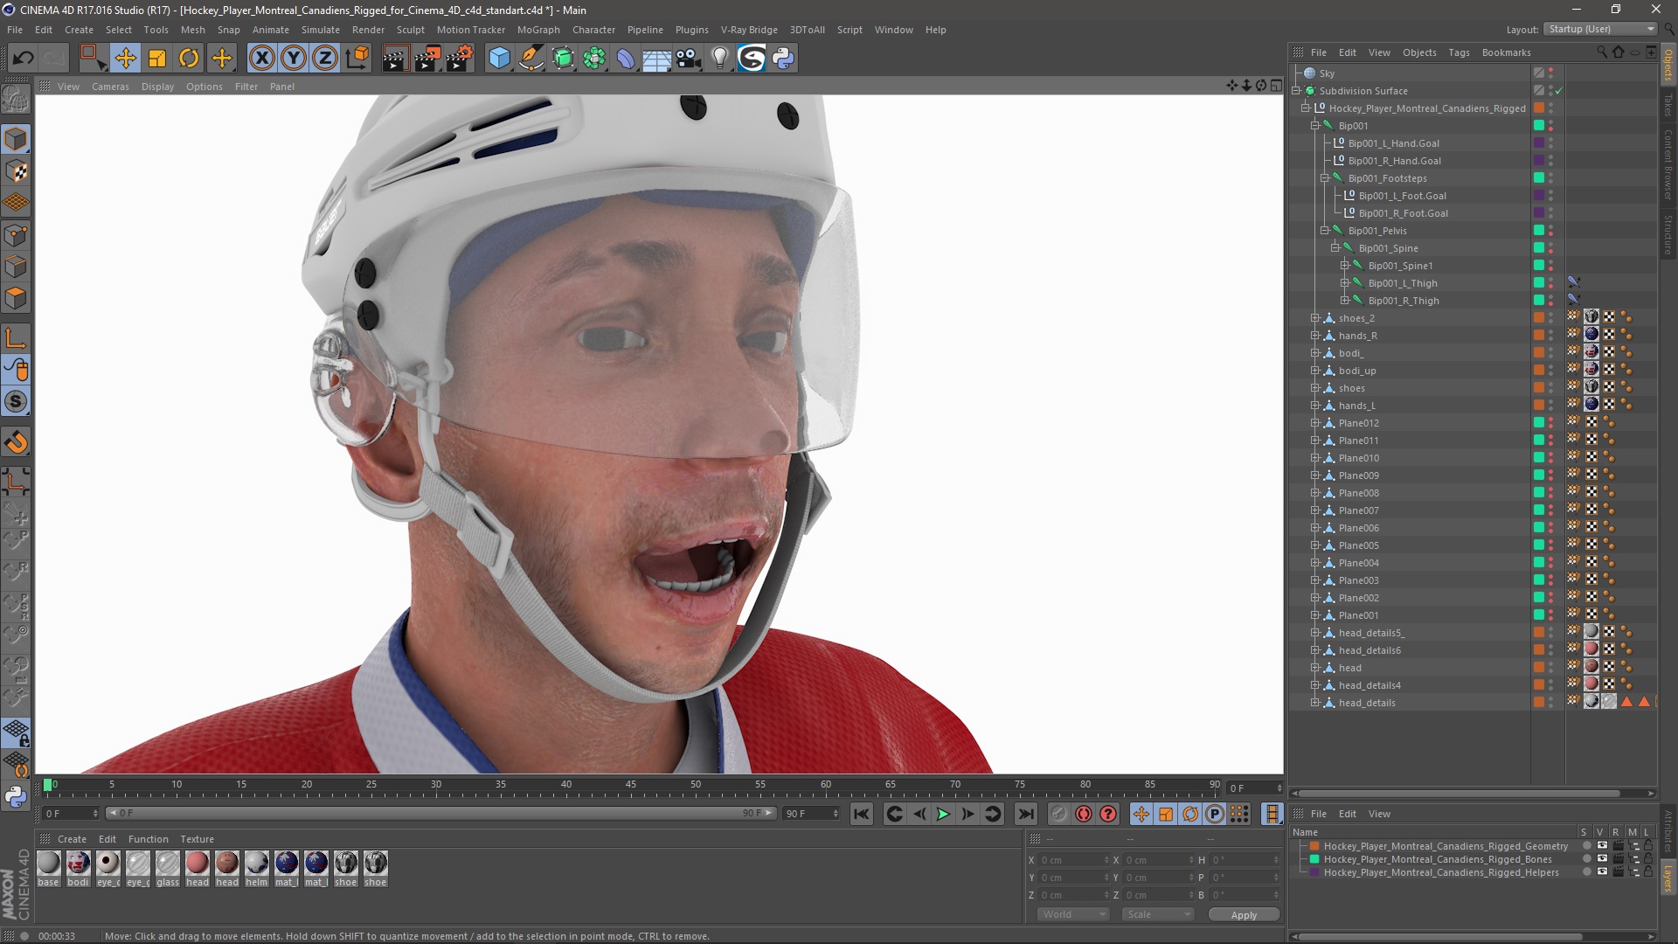1678x944 pixels.
Task: Toggle Enable Snap icon in left sidebar
Action: tap(16, 442)
